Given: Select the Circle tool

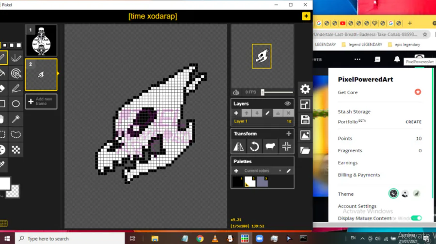Looking at the screenshot, I should (x=16, y=104).
